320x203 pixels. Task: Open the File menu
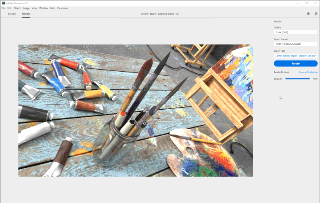point(3,8)
